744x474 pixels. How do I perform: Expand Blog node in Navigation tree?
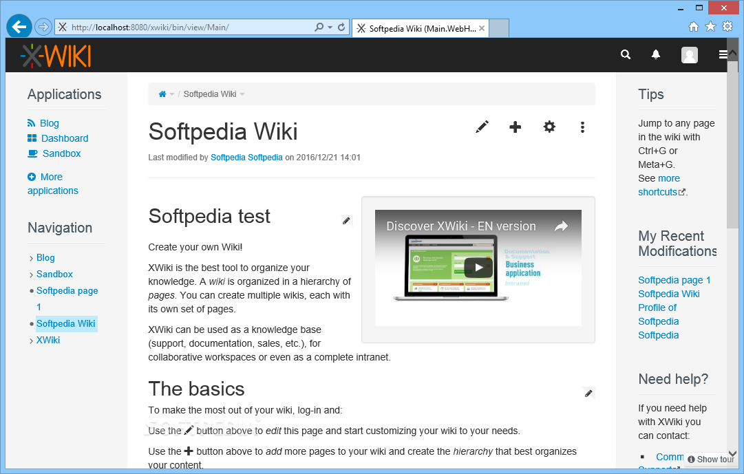[31, 258]
